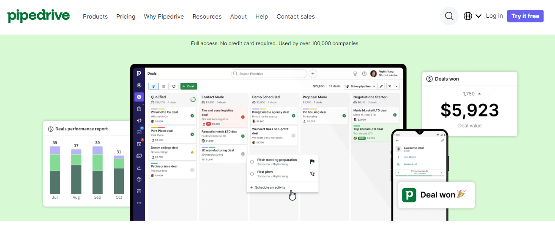The image size is (555, 227).
Task: Expand the Sales pipeline dropdown
Action: pos(360,86)
